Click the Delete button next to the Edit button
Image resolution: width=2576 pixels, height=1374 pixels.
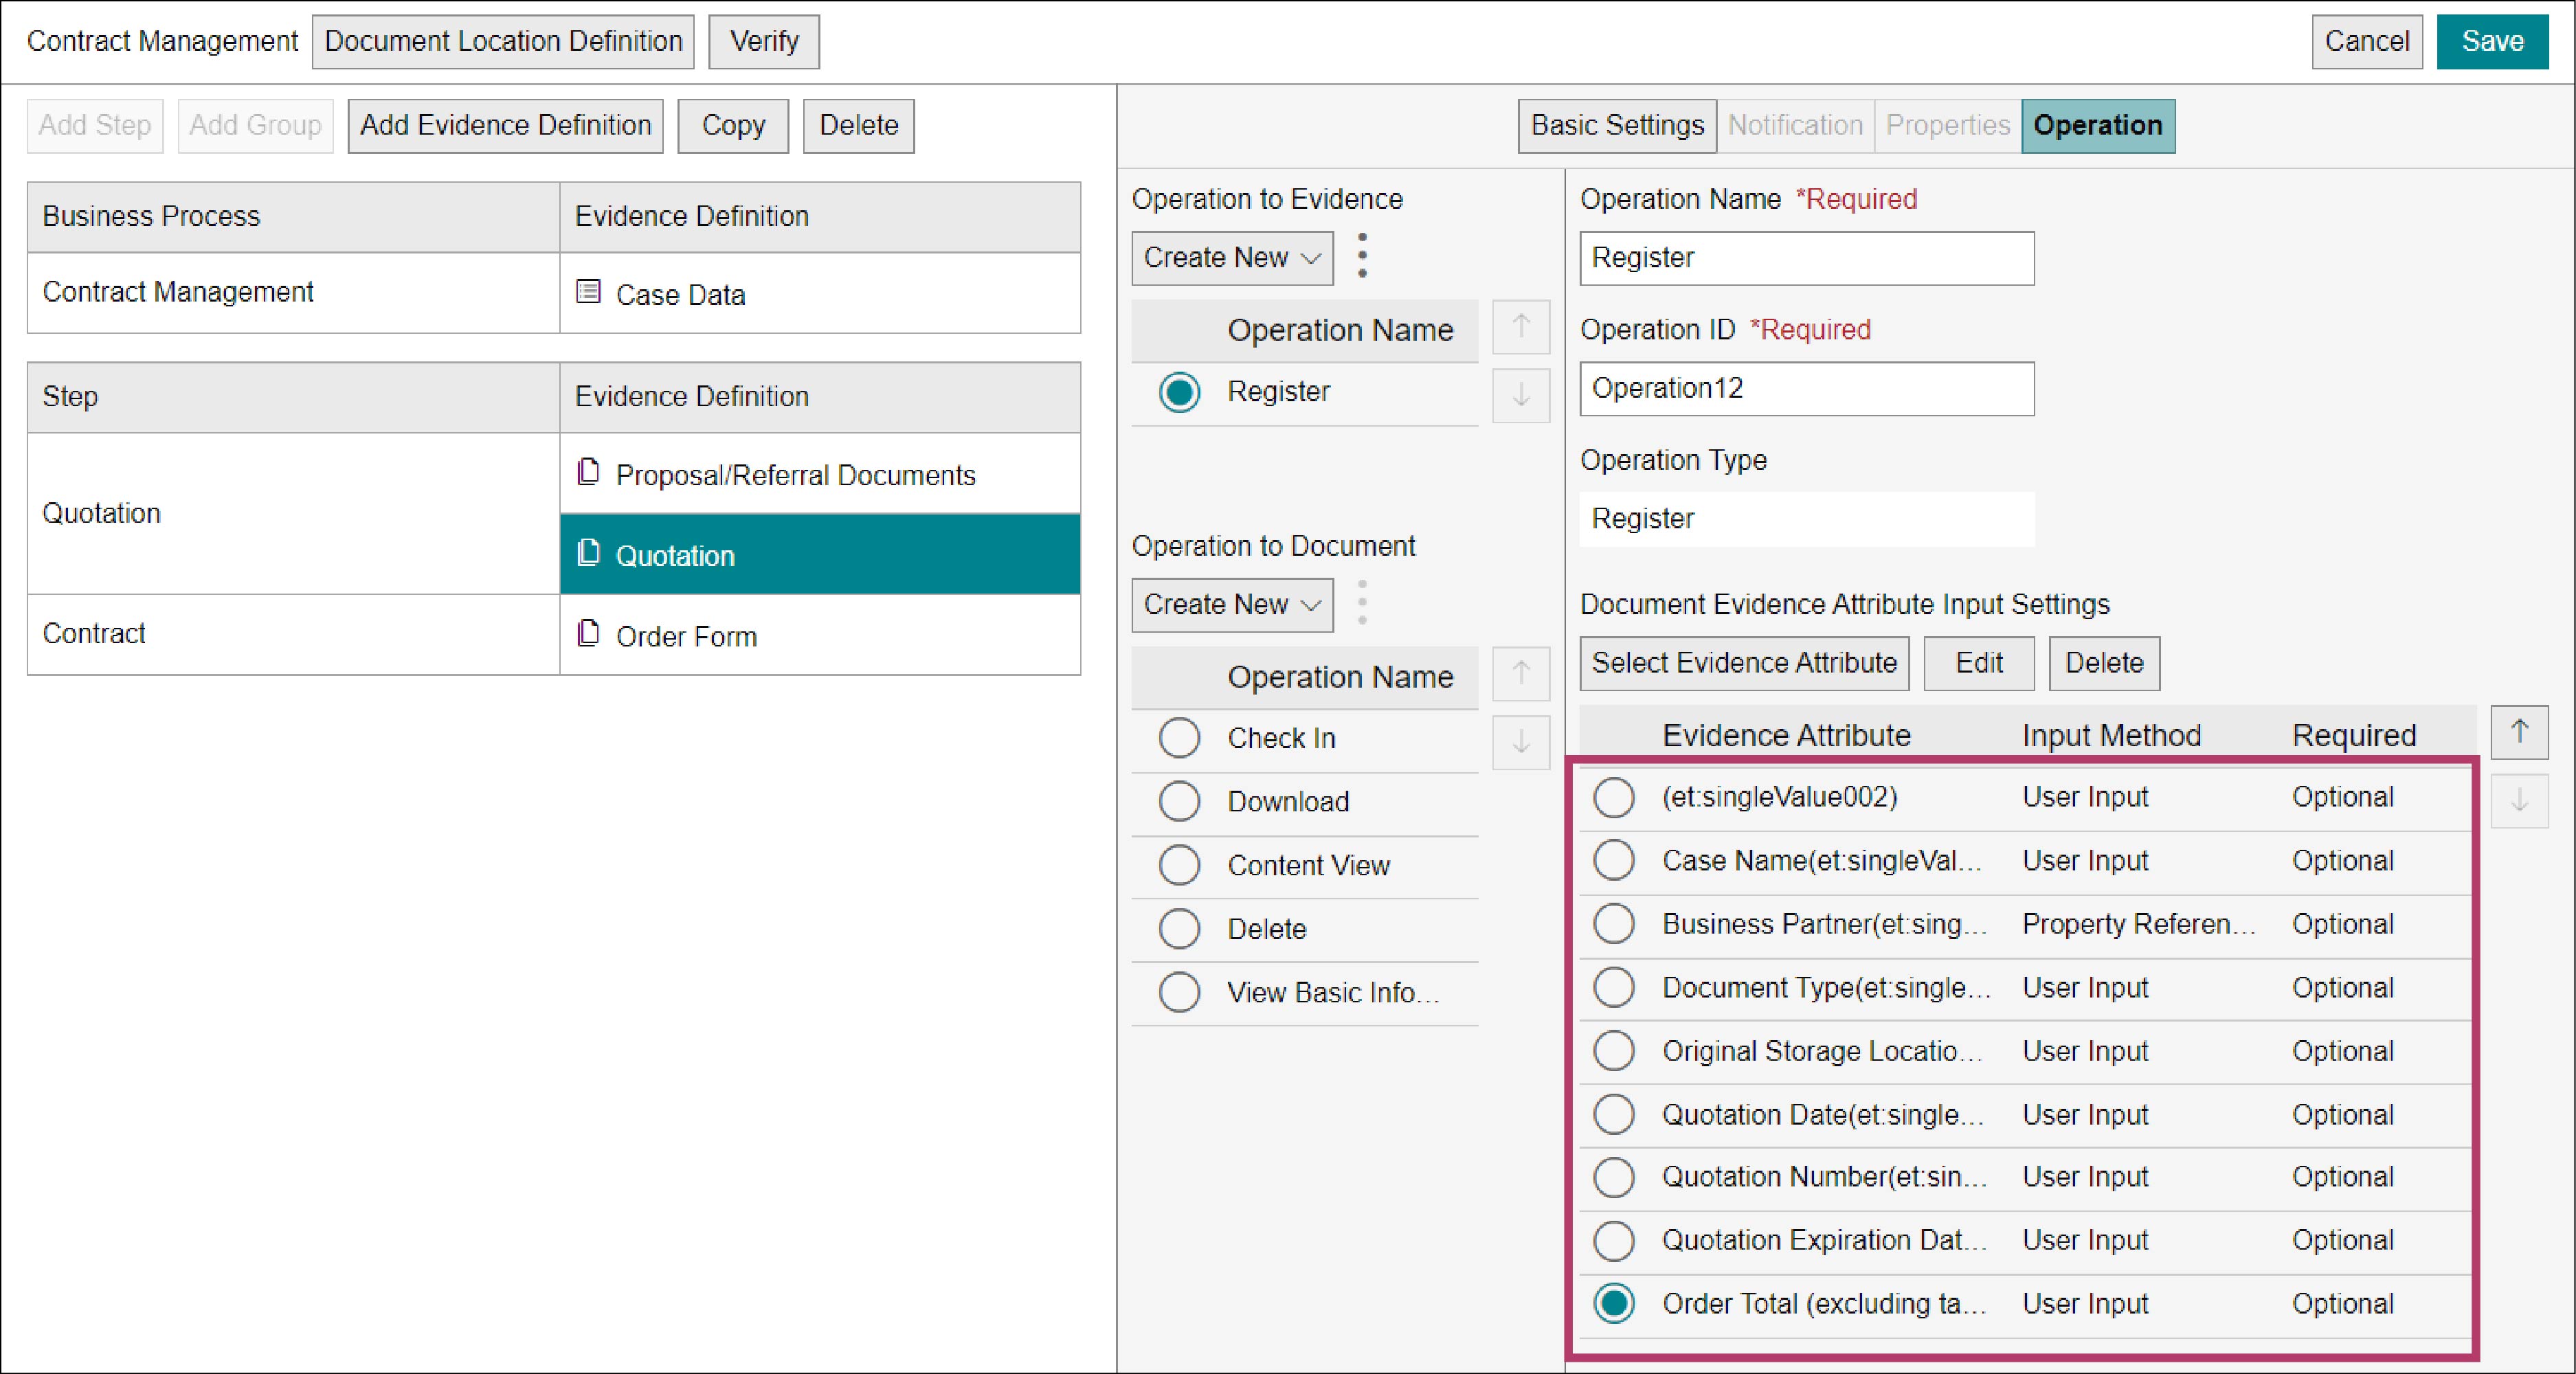click(2104, 663)
